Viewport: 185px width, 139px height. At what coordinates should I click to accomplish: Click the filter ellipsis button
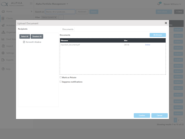click(x=61, y=17)
